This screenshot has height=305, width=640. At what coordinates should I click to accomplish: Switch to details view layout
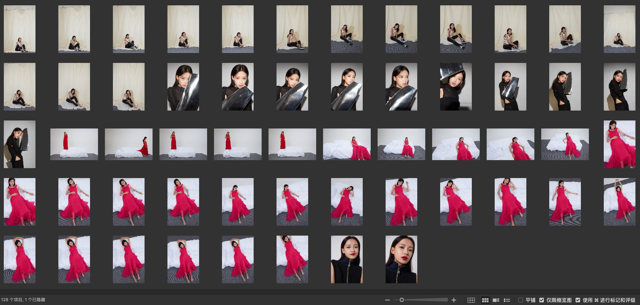coord(496,300)
